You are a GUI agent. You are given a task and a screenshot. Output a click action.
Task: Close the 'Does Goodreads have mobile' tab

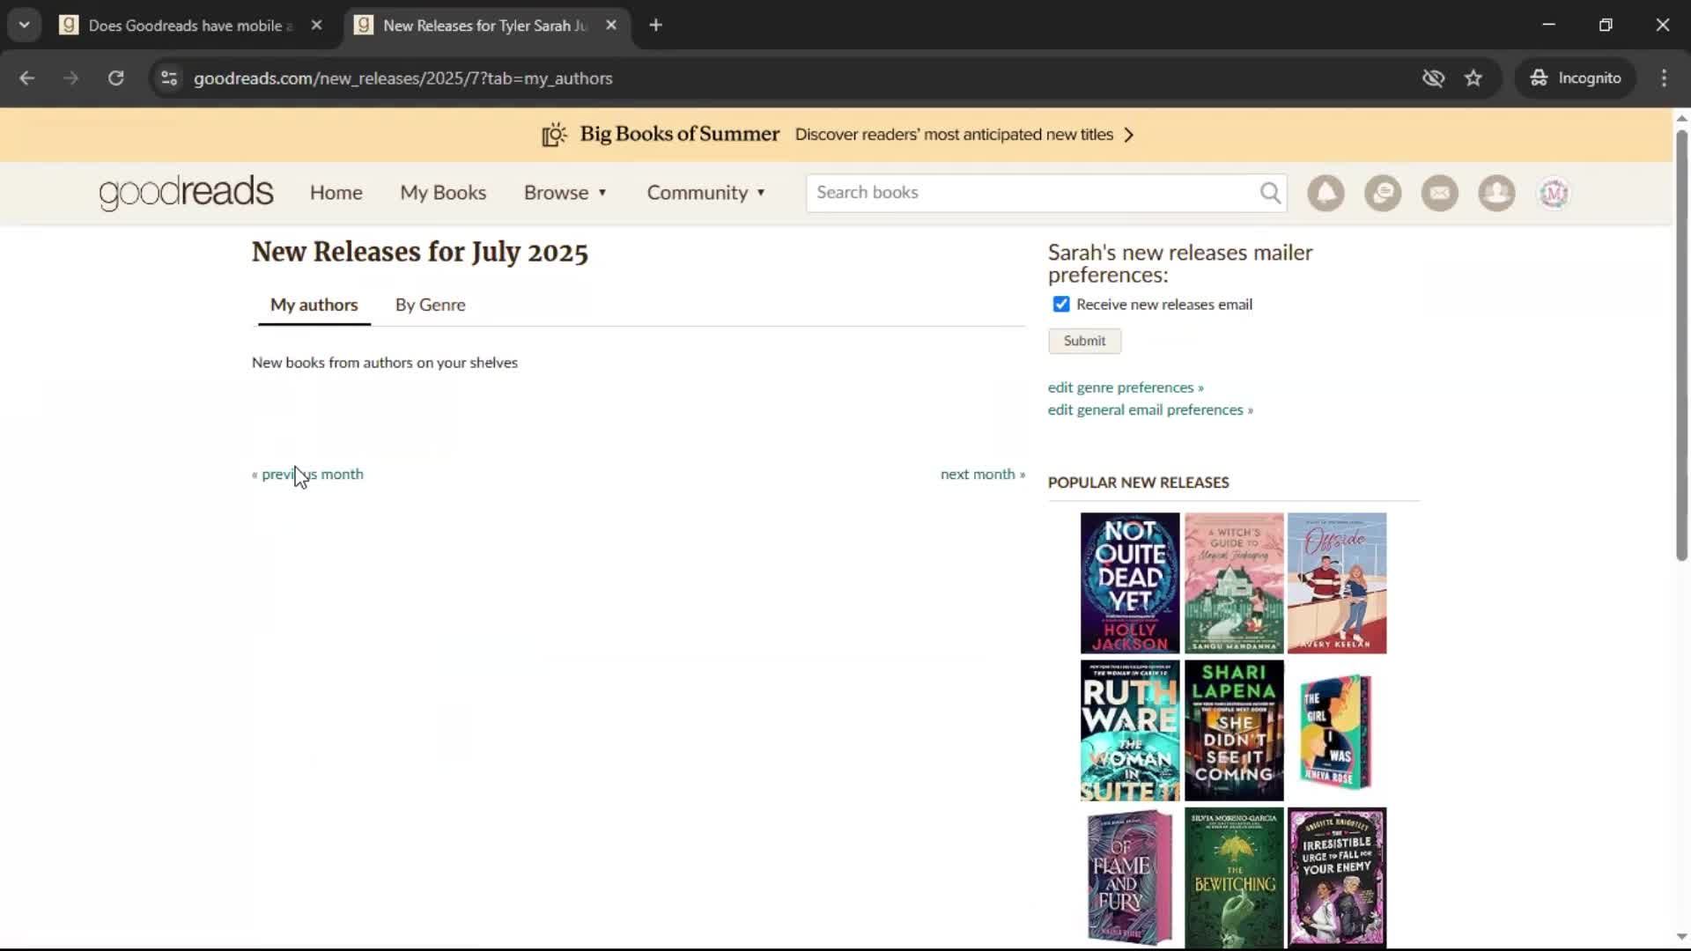tap(316, 26)
